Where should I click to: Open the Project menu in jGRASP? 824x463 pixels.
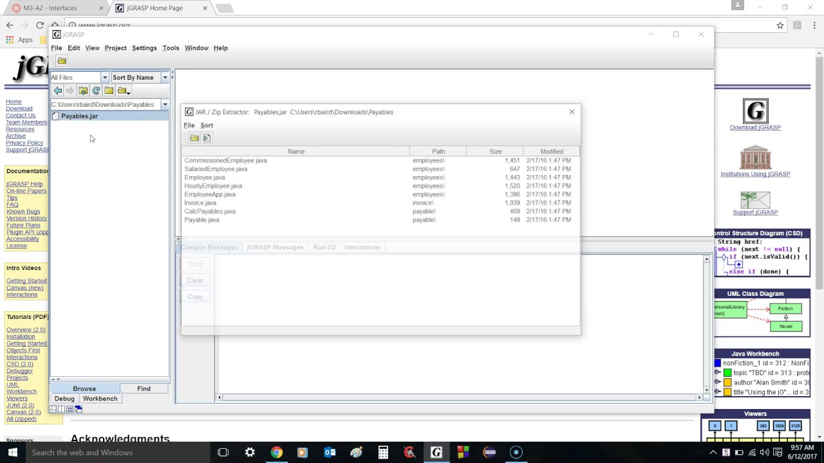click(x=115, y=48)
